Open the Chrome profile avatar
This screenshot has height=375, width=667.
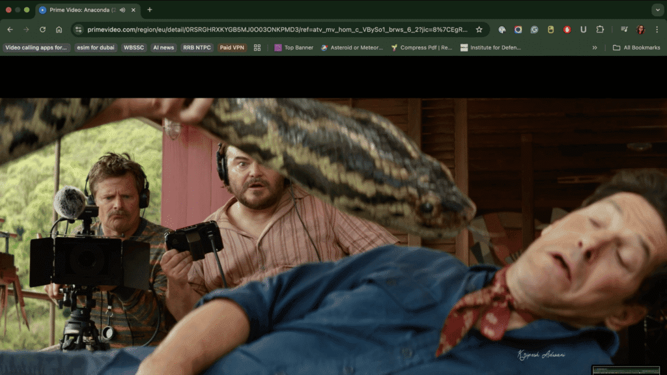(x=641, y=29)
